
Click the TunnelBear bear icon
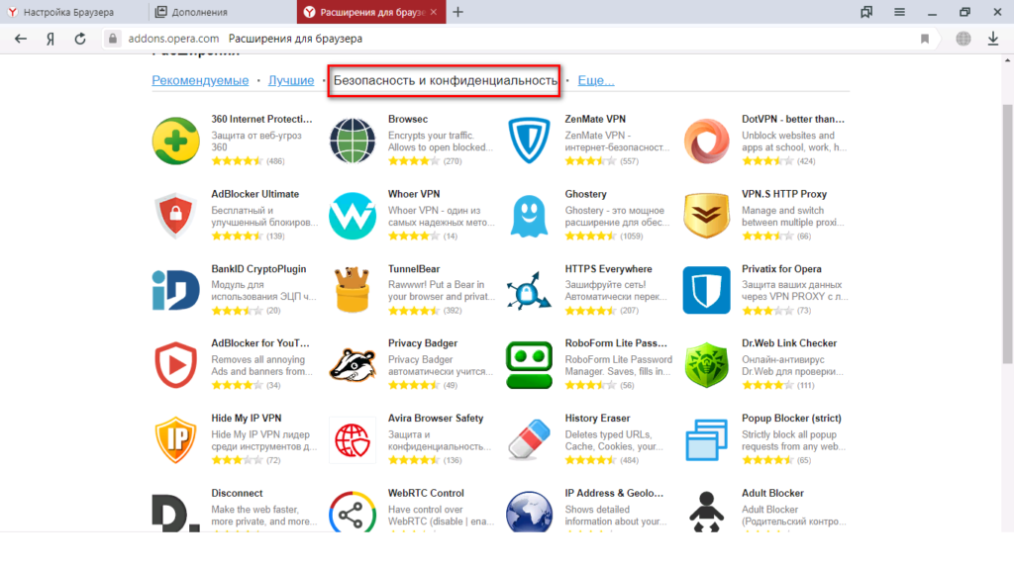coord(353,290)
